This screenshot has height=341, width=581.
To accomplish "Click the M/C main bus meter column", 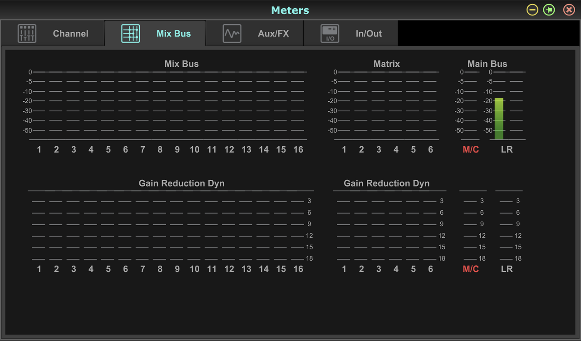I will point(471,106).
